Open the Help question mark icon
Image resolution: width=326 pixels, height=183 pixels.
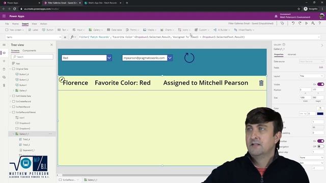320,23
